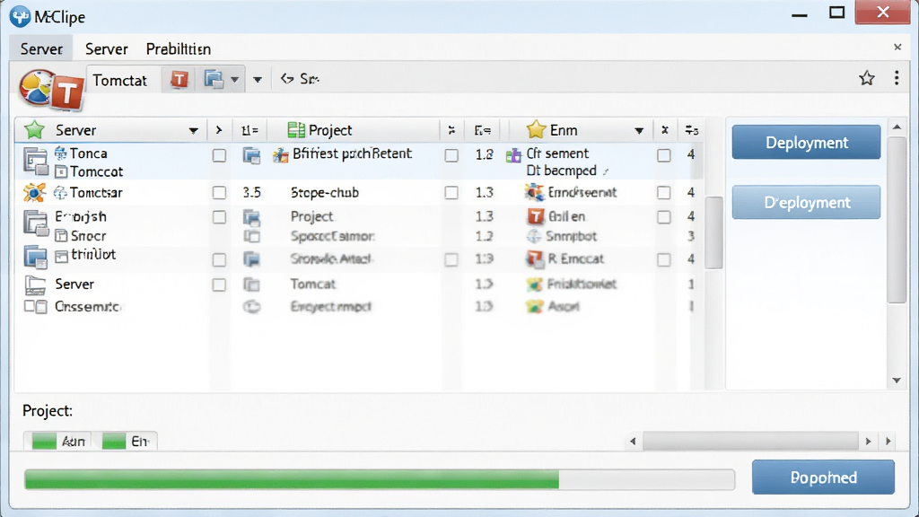
Task: Click the blue window stack toolbar icon
Action: point(214,79)
